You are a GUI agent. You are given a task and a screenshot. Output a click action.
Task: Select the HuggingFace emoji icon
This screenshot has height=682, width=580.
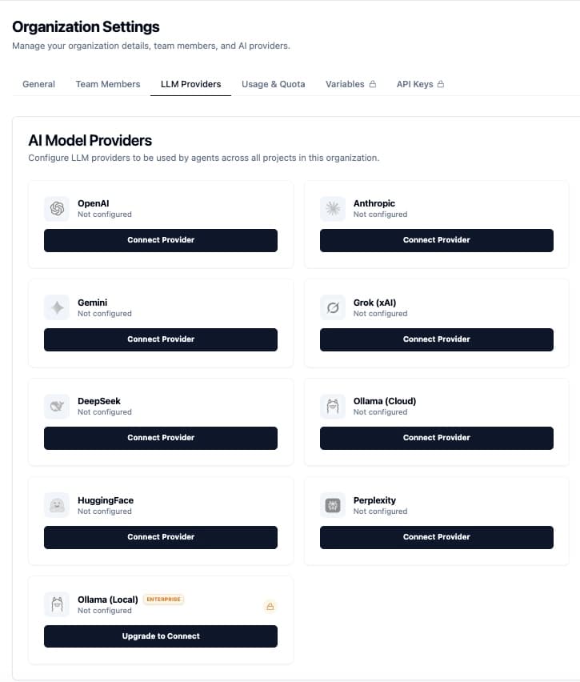pyautogui.click(x=57, y=505)
